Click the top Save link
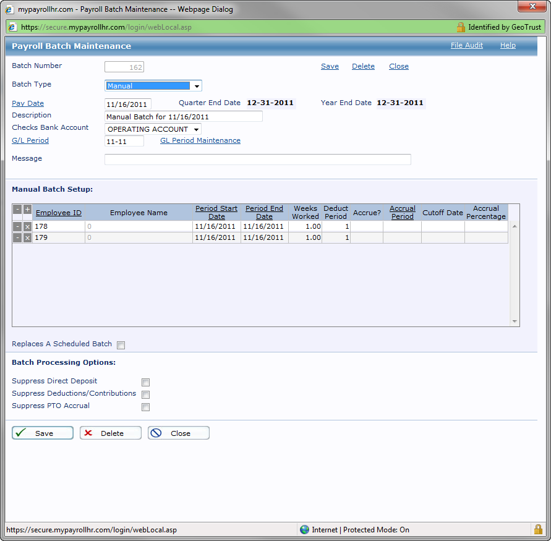The width and height of the screenshot is (551, 541). click(330, 66)
